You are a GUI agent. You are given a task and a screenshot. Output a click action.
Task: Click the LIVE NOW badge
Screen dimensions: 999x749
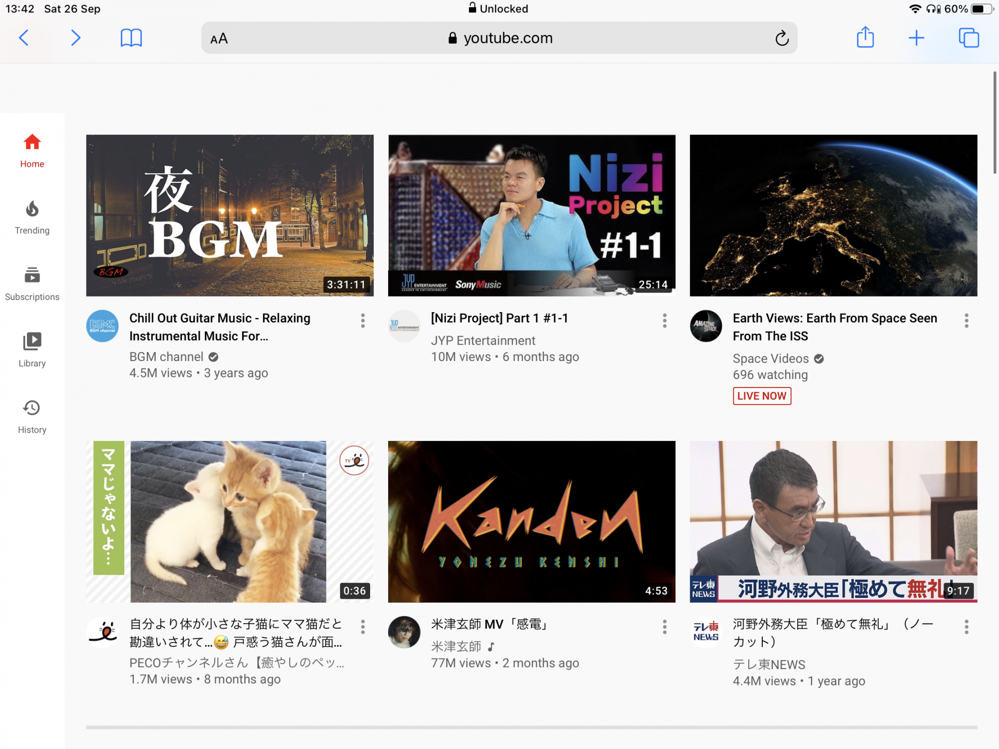point(762,396)
